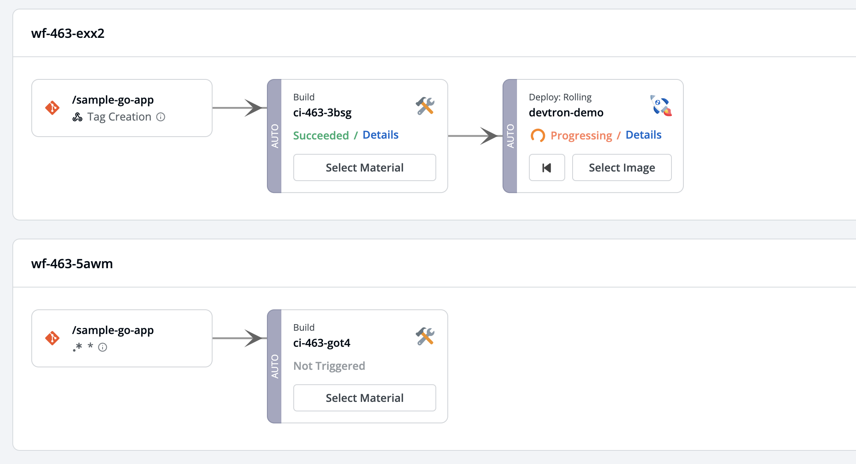Viewport: 856px width, 464px height.
Task: Click the git icon in wf-463-5awm source
Action: tap(52, 339)
